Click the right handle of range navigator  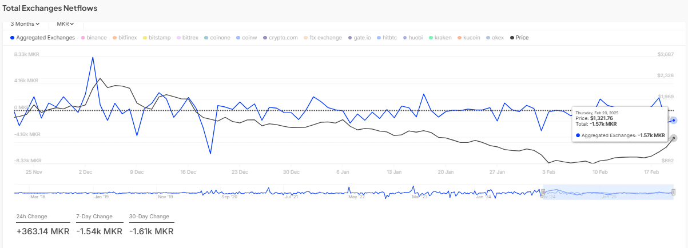point(673,193)
